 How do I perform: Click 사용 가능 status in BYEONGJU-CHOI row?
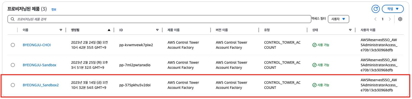coord(323,45)
